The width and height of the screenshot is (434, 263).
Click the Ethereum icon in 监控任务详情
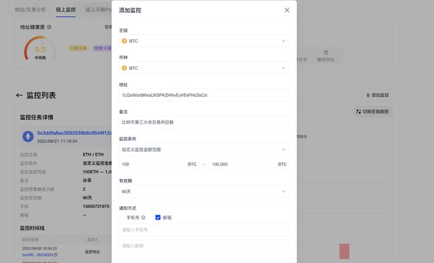coord(28,137)
